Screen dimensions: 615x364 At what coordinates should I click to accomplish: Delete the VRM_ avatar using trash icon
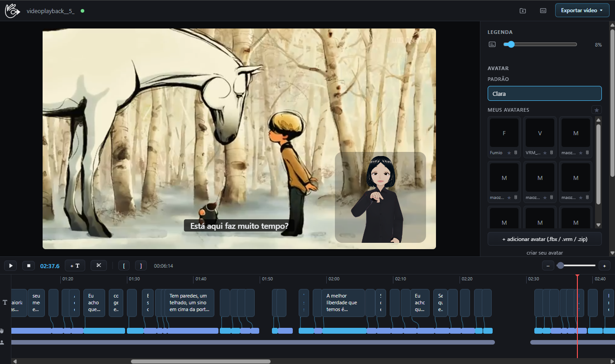point(551,153)
